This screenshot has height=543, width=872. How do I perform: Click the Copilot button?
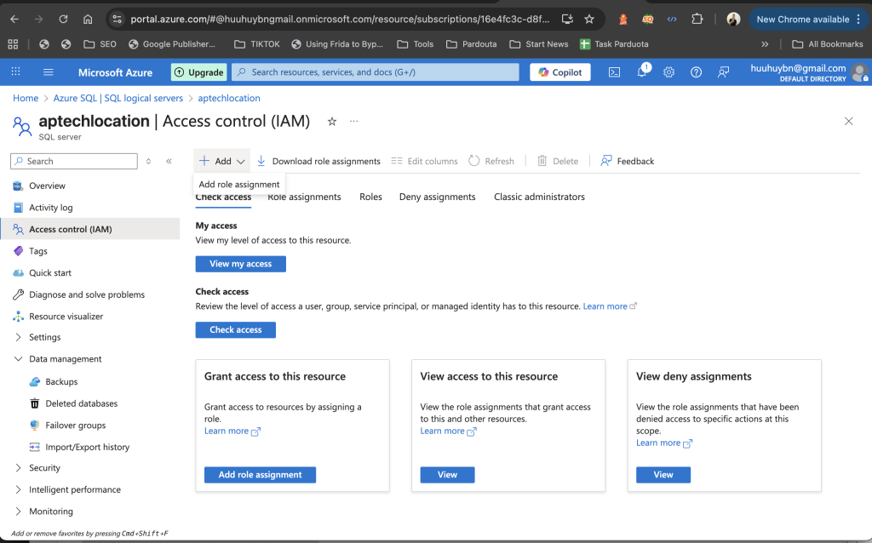tap(560, 72)
